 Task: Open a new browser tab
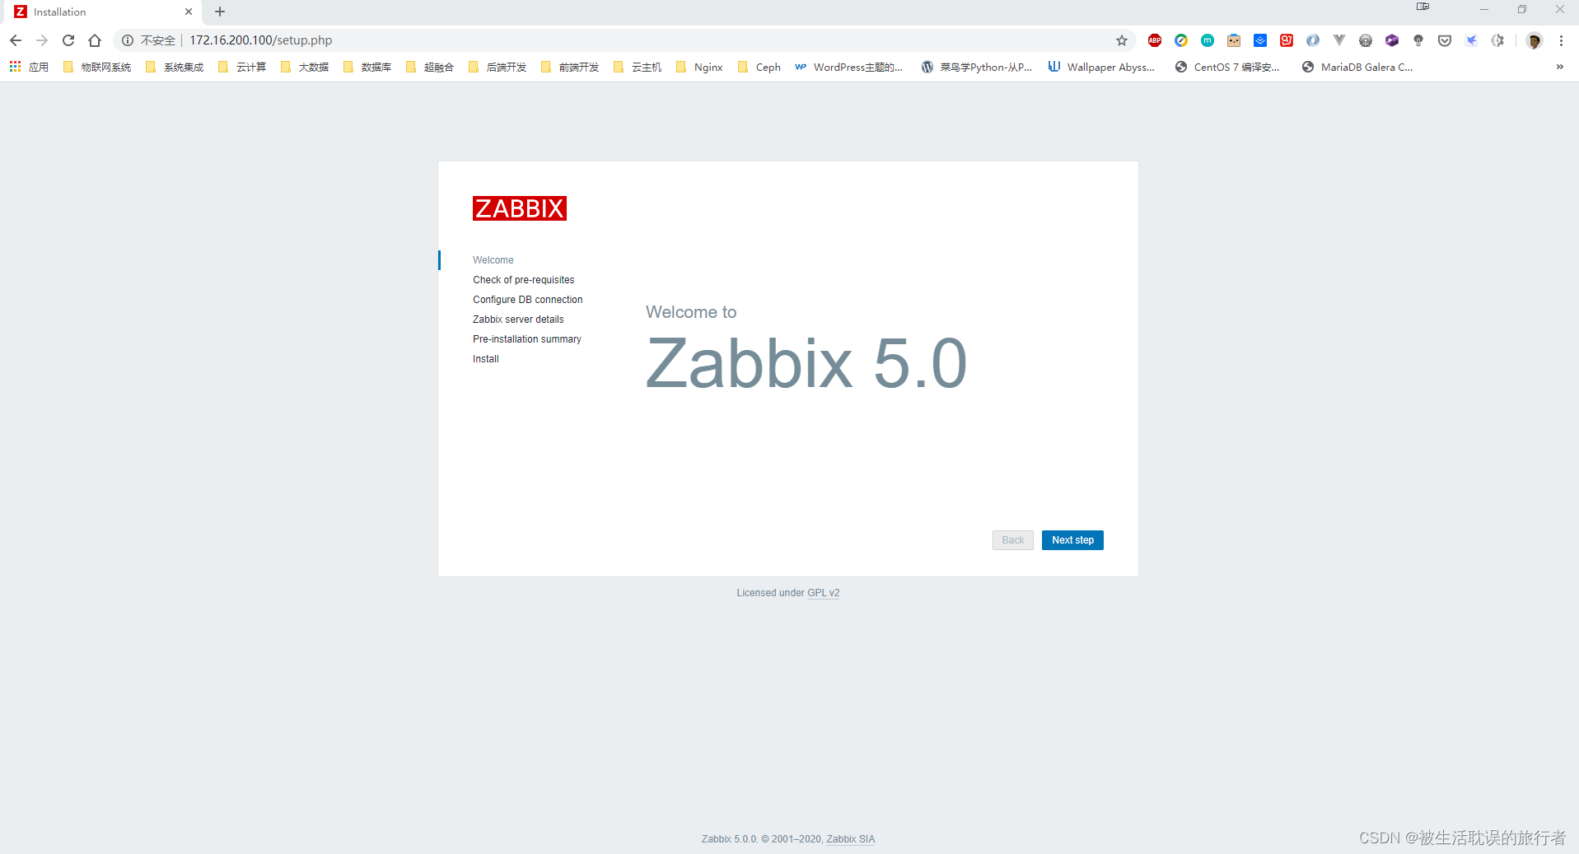coord(220,12)
